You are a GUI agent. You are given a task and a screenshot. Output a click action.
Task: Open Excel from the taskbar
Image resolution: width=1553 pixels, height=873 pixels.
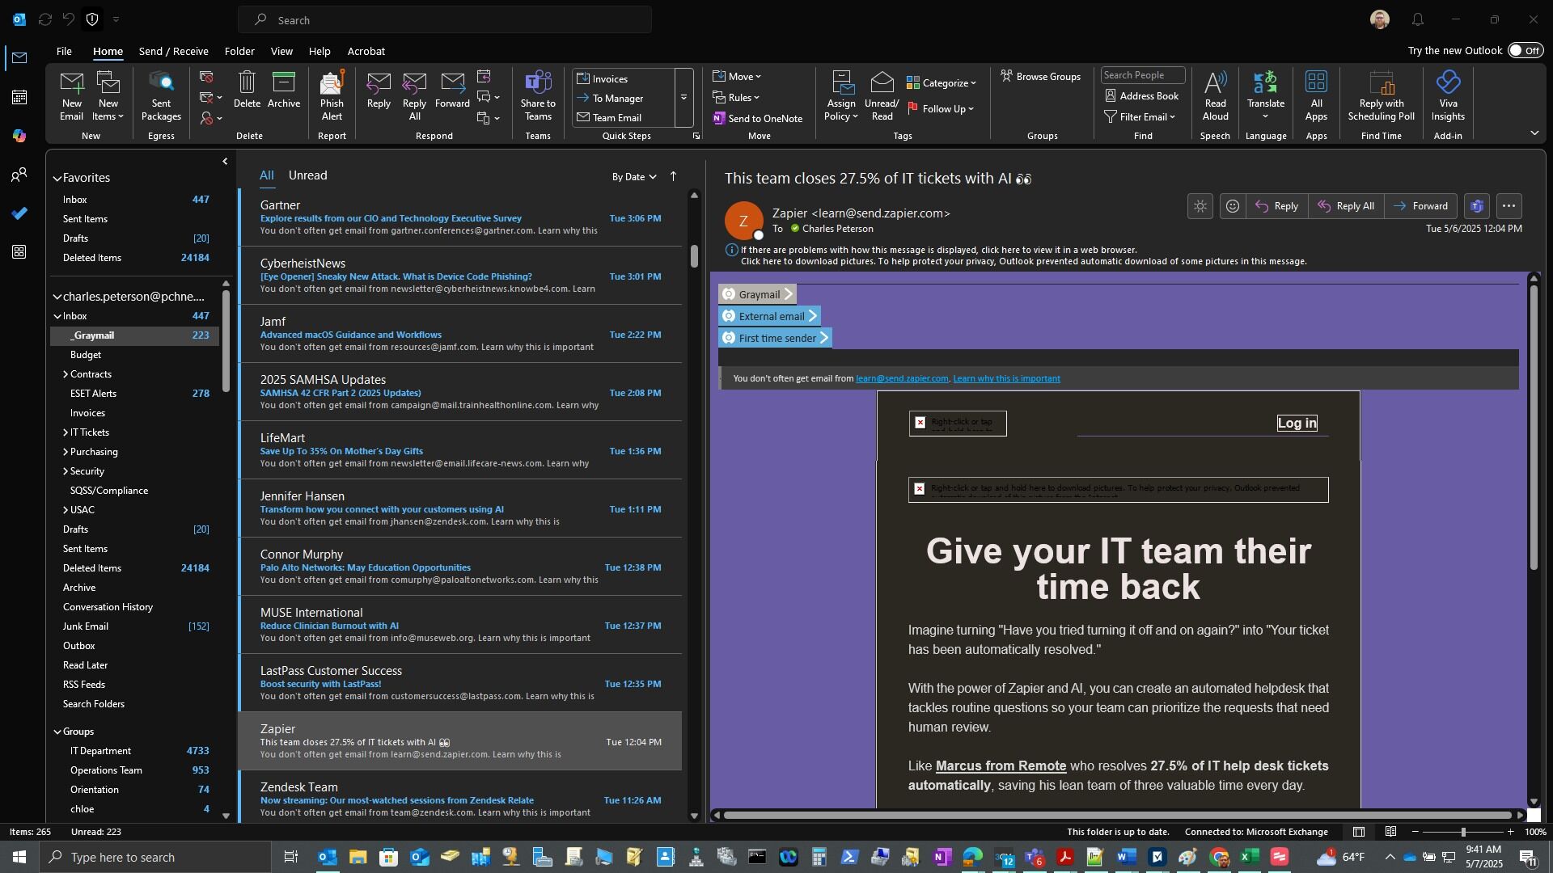coord(1249,857)
